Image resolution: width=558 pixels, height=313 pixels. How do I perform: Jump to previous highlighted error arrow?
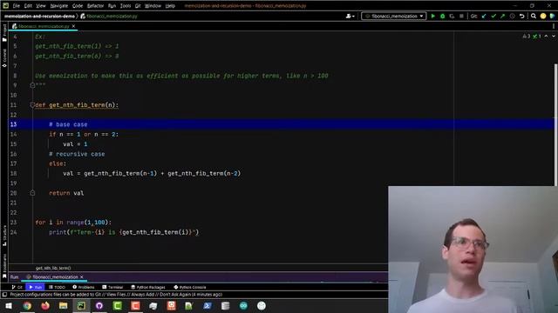pos(547,37)
